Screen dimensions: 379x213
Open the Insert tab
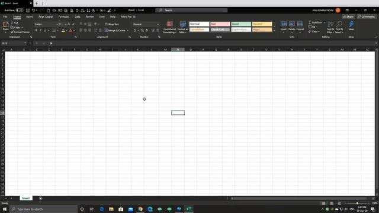point(29,17)
